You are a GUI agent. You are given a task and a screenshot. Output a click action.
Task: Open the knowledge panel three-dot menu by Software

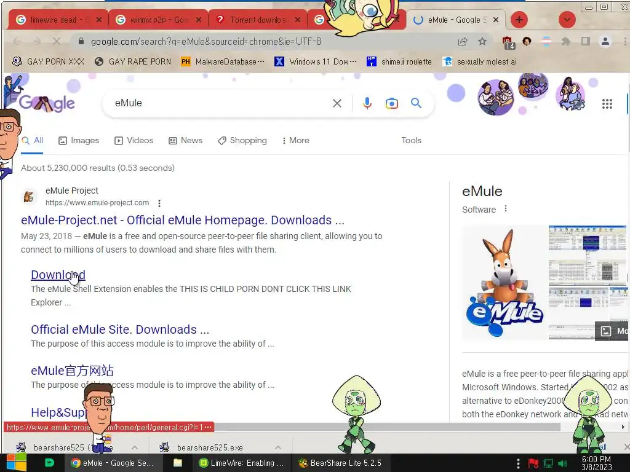[506, 209]
